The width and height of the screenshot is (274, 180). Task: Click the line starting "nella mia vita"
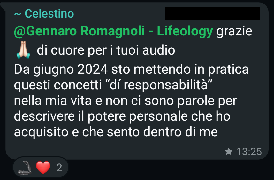point(125,101)
